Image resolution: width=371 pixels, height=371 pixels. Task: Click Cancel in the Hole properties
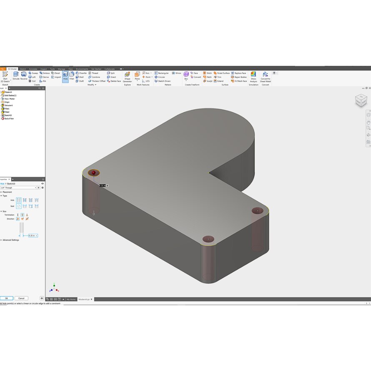21,298
